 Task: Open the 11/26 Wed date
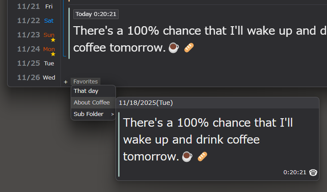click(x=36, y=77)
